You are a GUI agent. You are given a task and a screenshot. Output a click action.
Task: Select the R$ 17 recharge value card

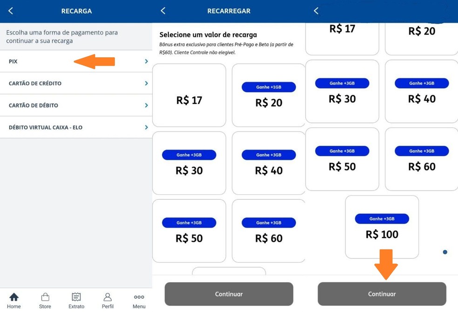189,95
